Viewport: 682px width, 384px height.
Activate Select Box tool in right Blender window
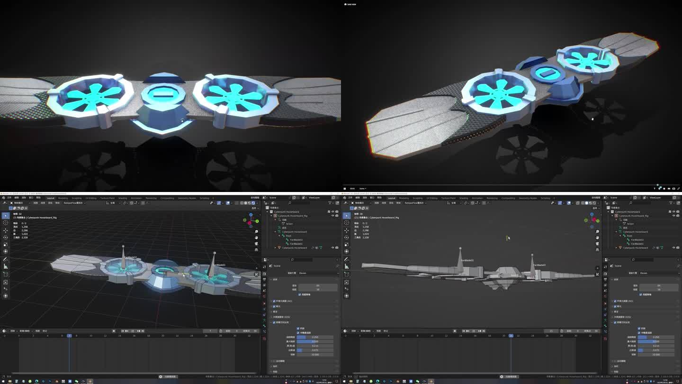coord(347,216)
